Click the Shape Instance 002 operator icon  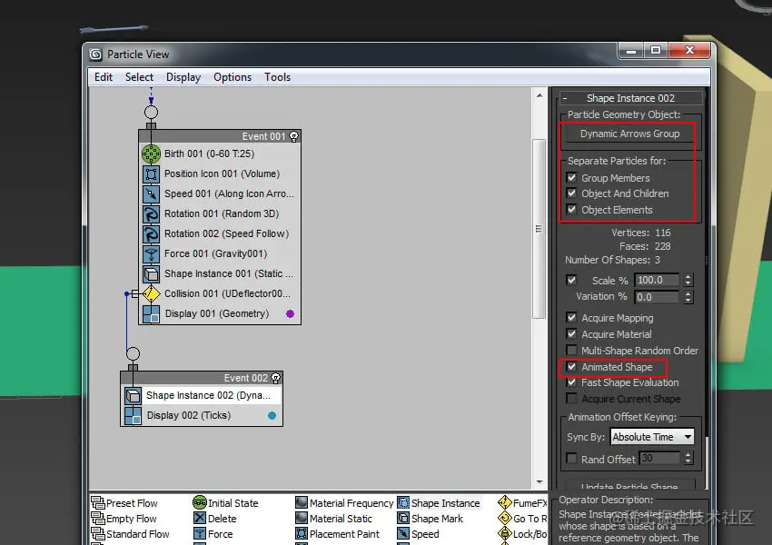click(133, 395)
